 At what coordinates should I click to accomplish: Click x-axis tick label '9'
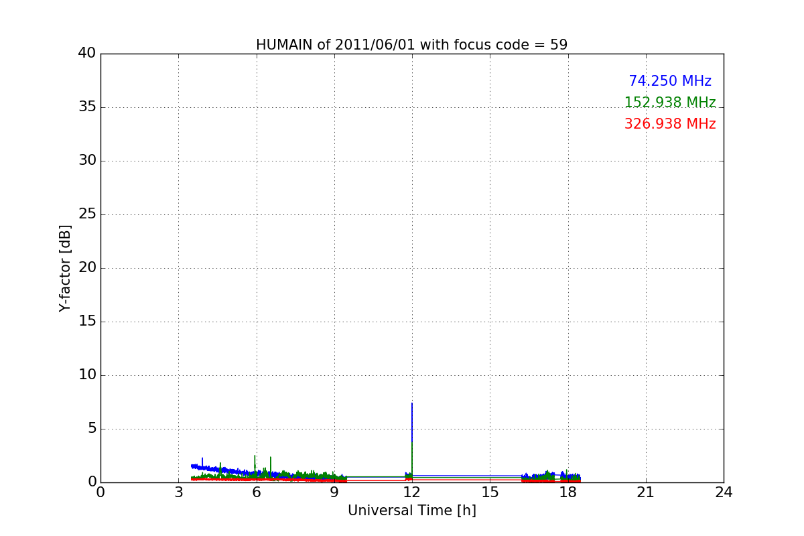334,492
